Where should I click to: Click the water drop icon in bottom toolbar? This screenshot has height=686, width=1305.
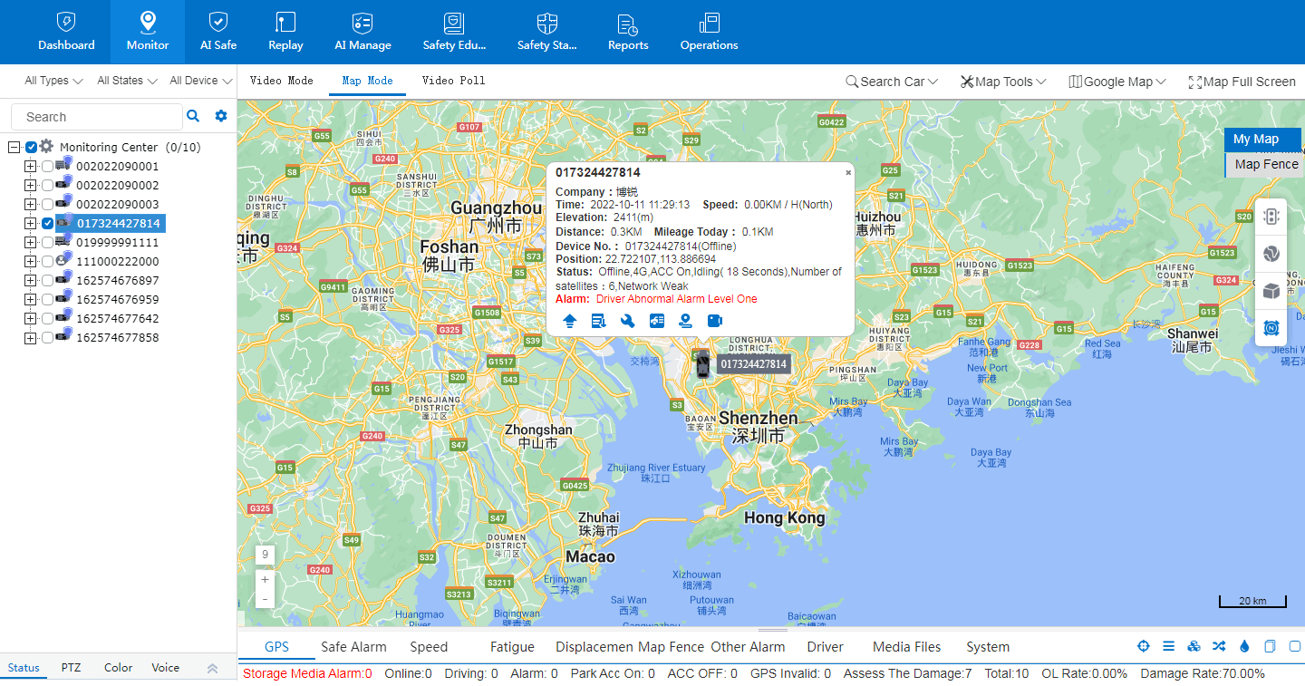pyautogui.click(x=1244, y=646)
